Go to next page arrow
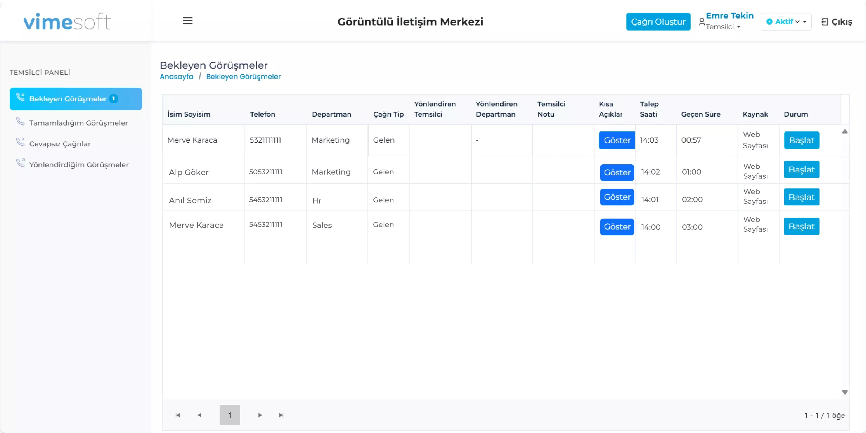The height and width of the screenshot is (433, 866). (x=260, y=415)
